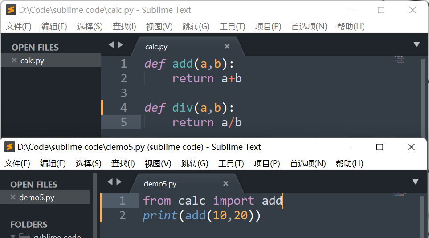Open 首选项(N) menu in demo5.py window
The height and width of the screenshot is (238, 429).
coord(308,164)
